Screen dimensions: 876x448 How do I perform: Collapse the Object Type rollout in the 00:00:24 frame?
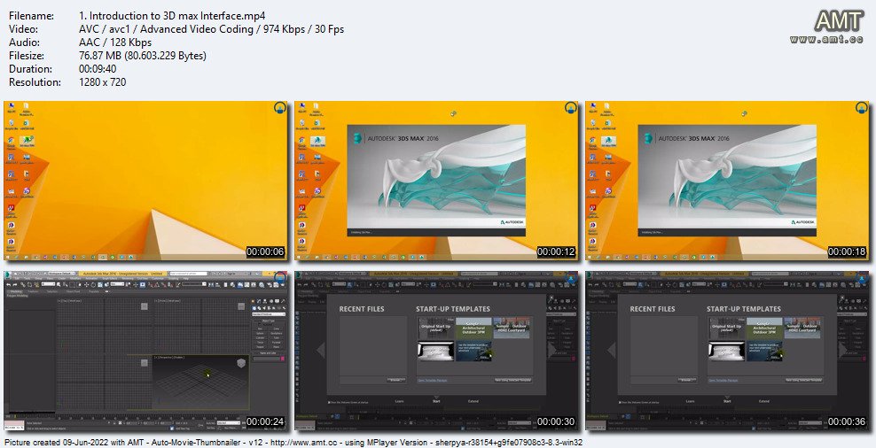click(268, 321)
